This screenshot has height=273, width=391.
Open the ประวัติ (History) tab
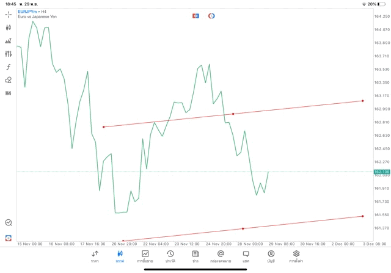(170, 257)
